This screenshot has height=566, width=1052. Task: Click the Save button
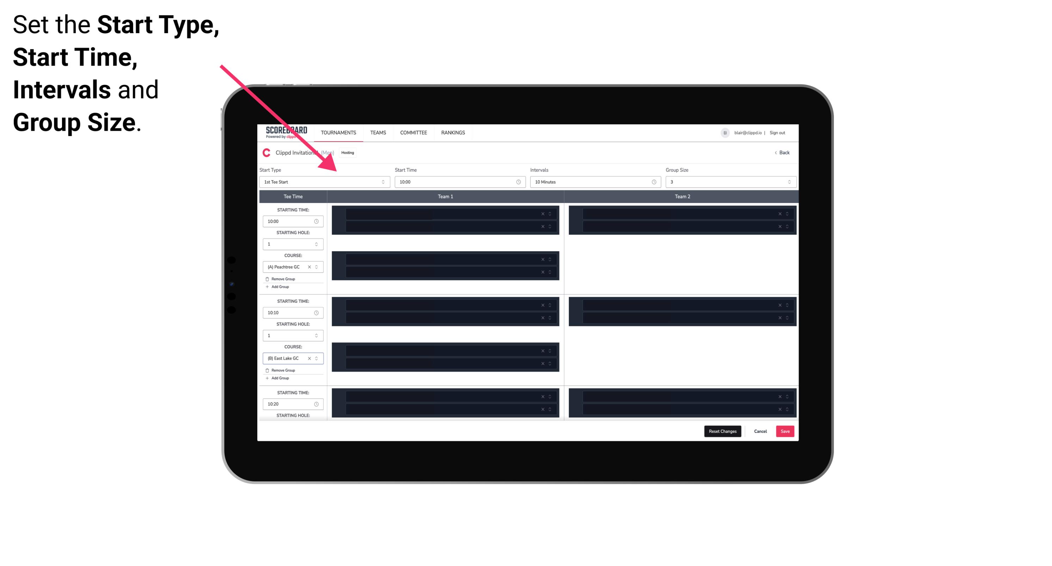[x=786, y=431]
